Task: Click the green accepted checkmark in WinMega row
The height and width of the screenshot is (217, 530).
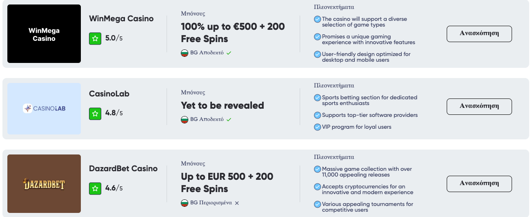Action: (229, 53)
